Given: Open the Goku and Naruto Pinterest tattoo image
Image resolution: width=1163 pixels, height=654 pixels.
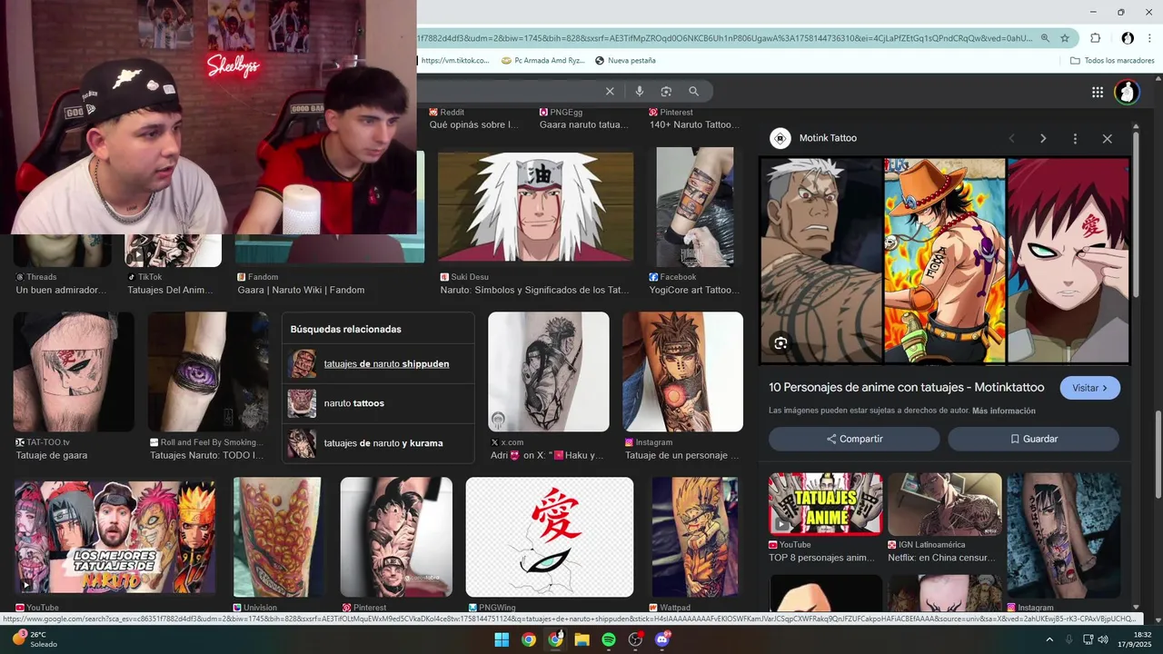Looking at the screenshot, I should tap(396, 536).
